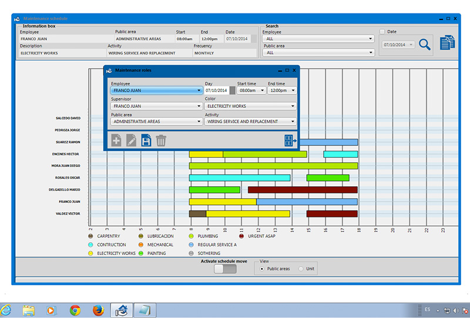Image resolution: width=470 pixels, height=323 pixels.
Task: Enable the Date search checkbox
Action: tap(382, 32)
